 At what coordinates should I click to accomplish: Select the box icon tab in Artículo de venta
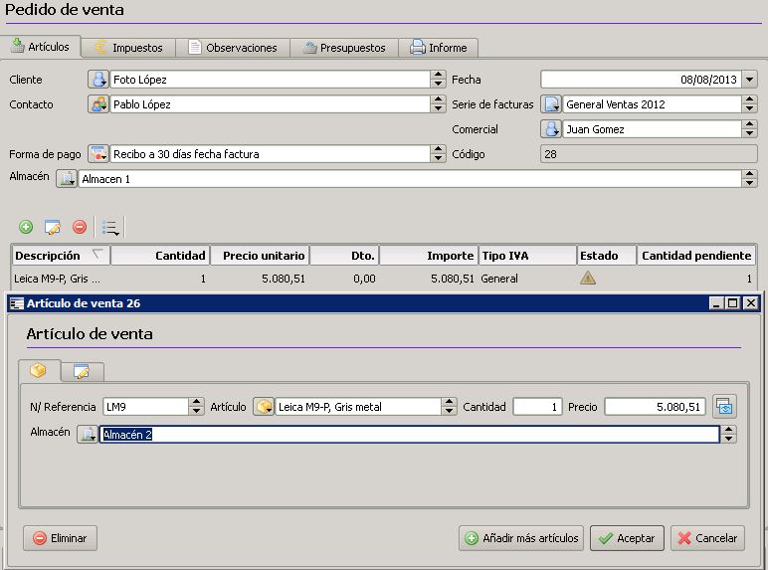point(39,371)
